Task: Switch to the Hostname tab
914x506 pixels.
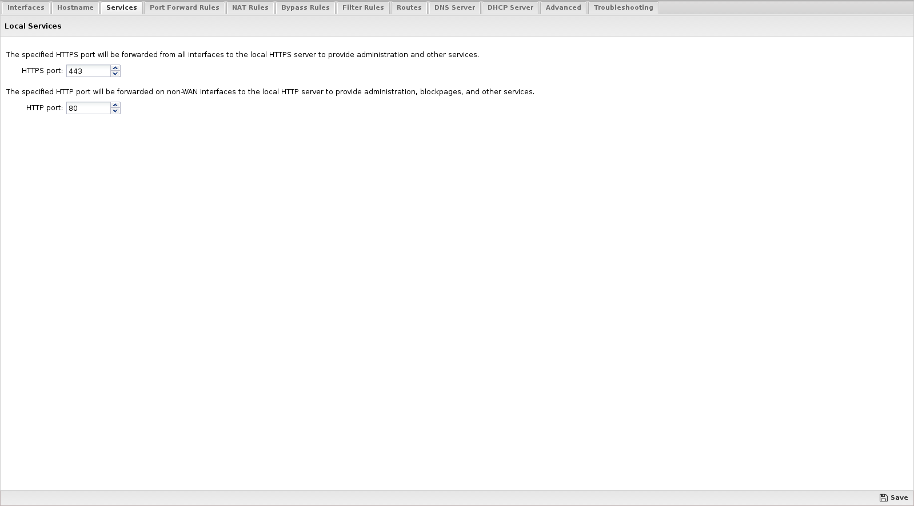Action: click(75, 7)
